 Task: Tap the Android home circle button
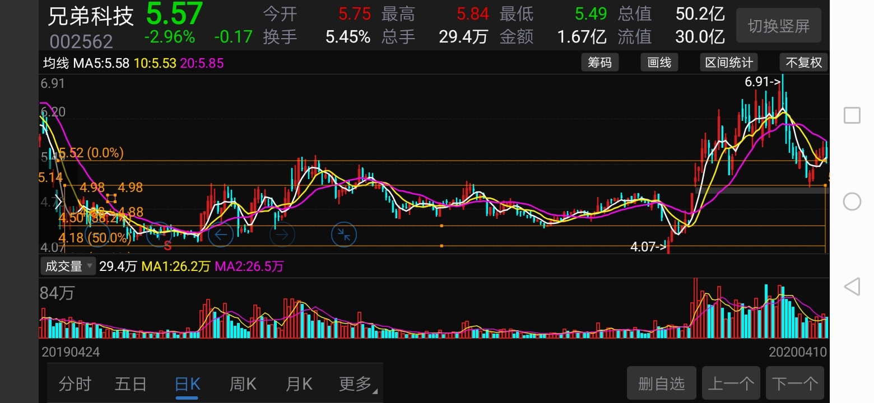click(x=852, y=201)
